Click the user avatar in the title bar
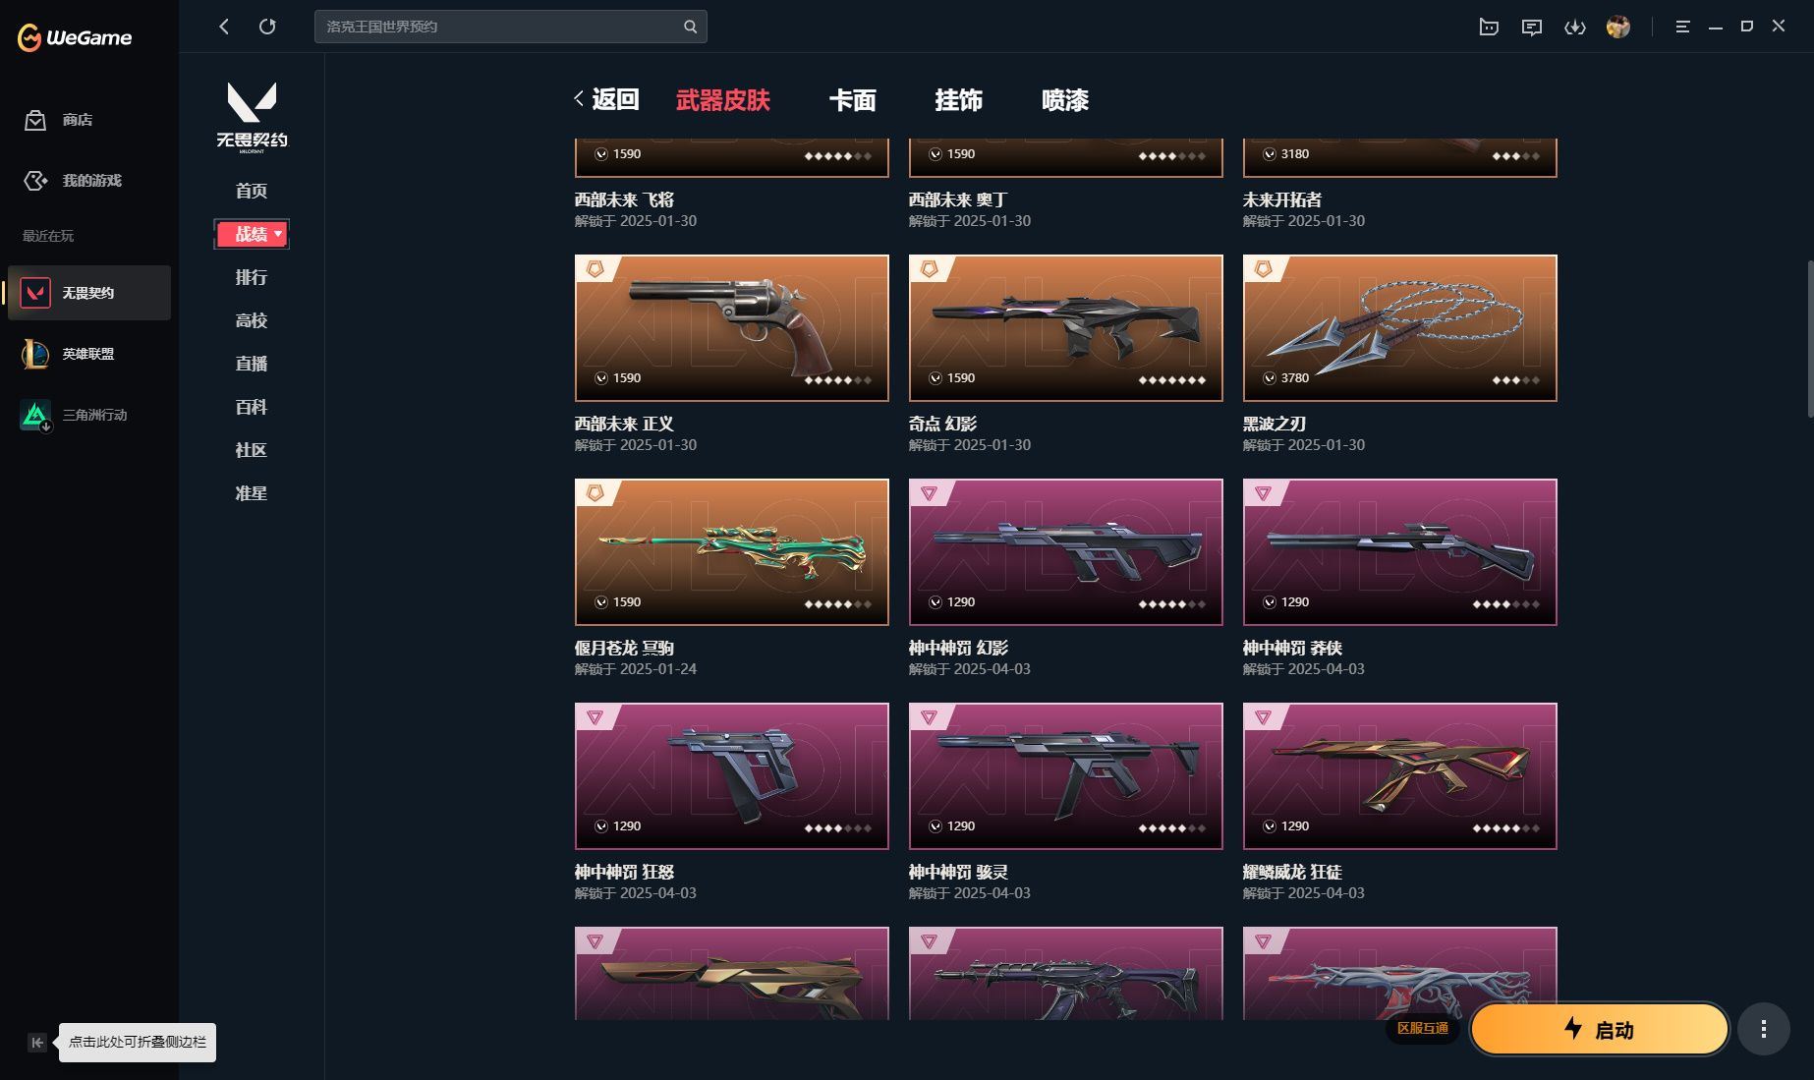The width and height of the screenshot is (1814, 1080). [x=1617, y=27]
